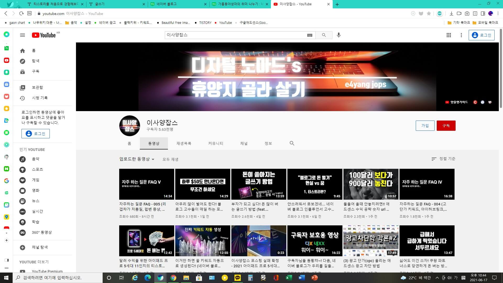Open the gaon chart bookmark
This screenshot has width=503, height=283.
[x=15, y=23]
